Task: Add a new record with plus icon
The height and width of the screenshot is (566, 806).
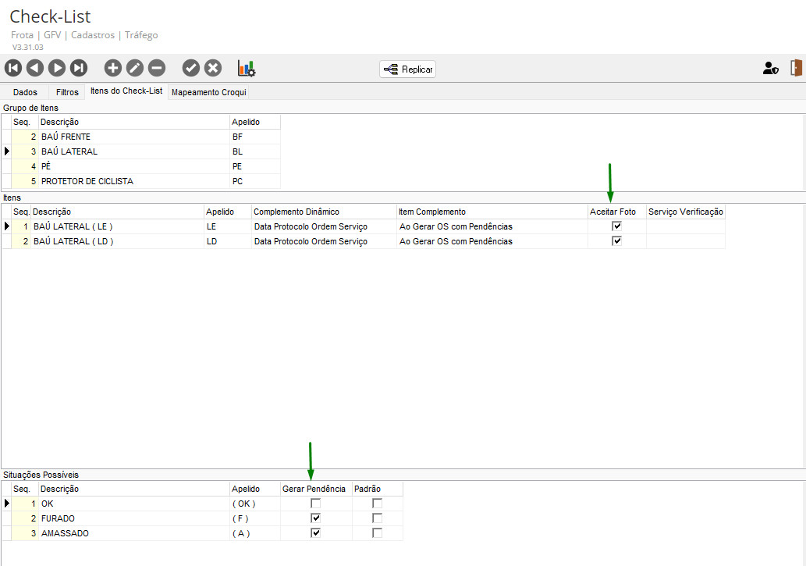Action: [x=112, y=68]
